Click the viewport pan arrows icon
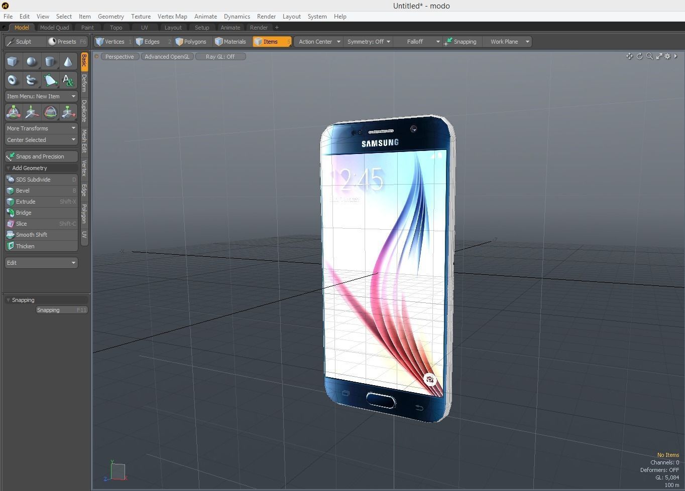 (x=629, y=56)
